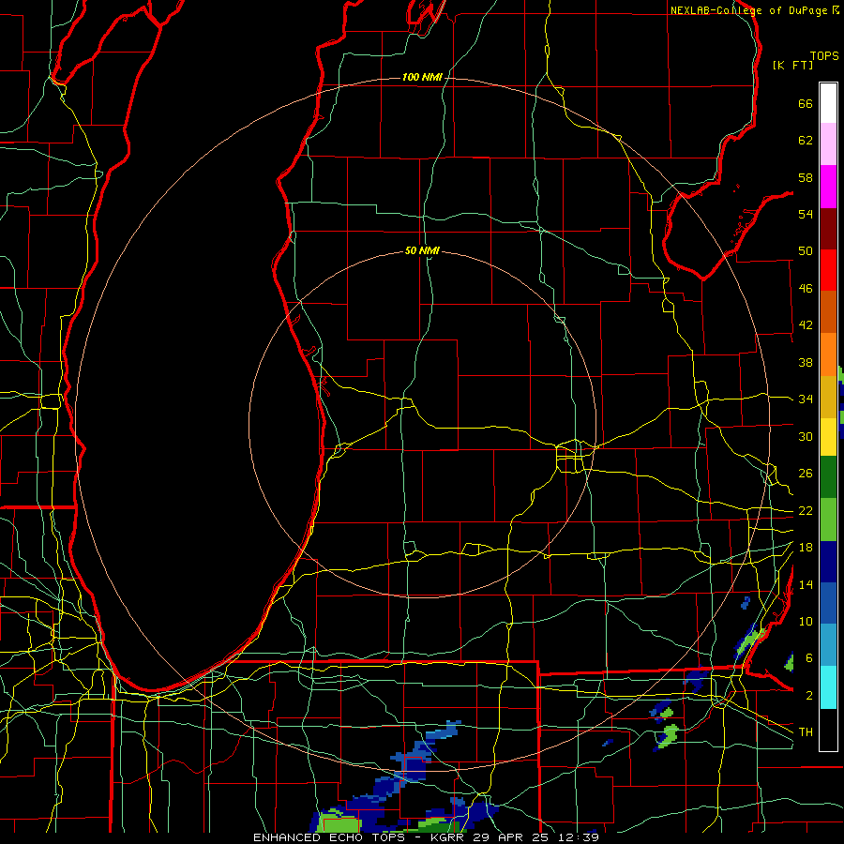
Task: Click the 62 value on the legend scale
Action: [806, 141]
